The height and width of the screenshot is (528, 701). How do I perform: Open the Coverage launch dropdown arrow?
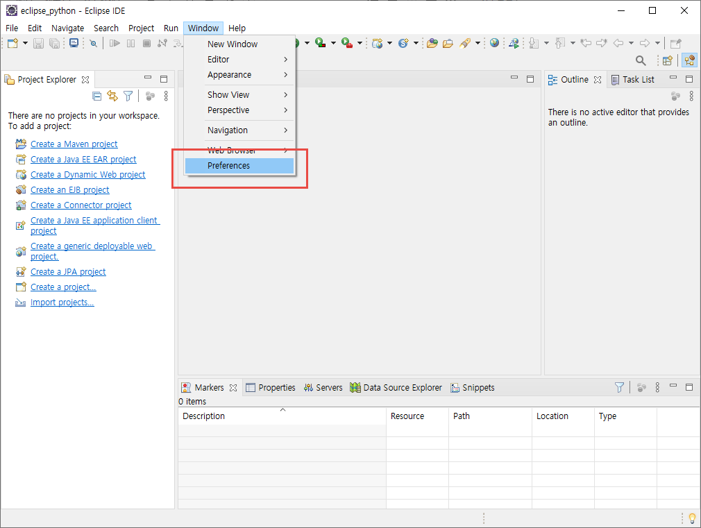point(333,44)
